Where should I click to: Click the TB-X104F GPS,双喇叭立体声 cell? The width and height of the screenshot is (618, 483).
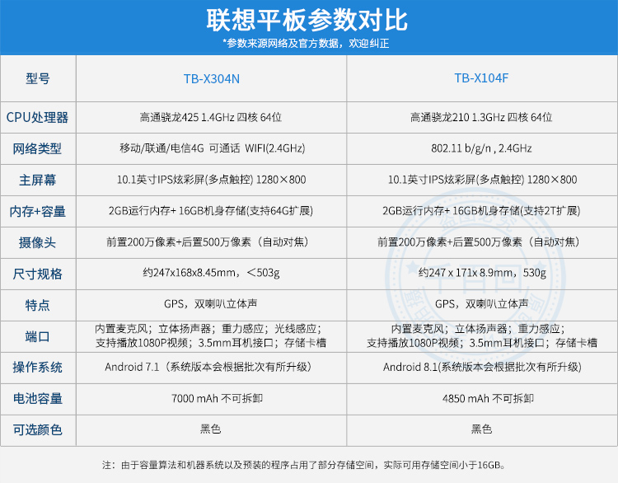point(482,304)
